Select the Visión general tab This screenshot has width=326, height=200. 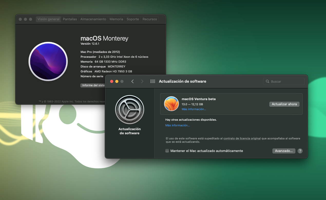coord(48,19)
